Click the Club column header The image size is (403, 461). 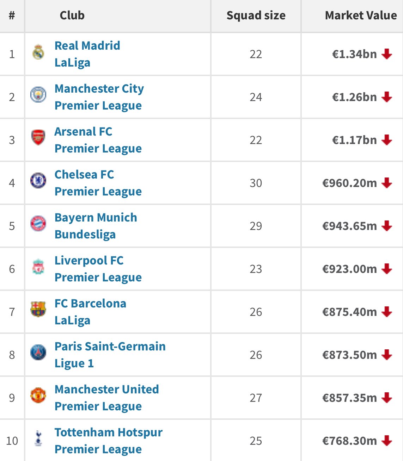coord(72,15)
